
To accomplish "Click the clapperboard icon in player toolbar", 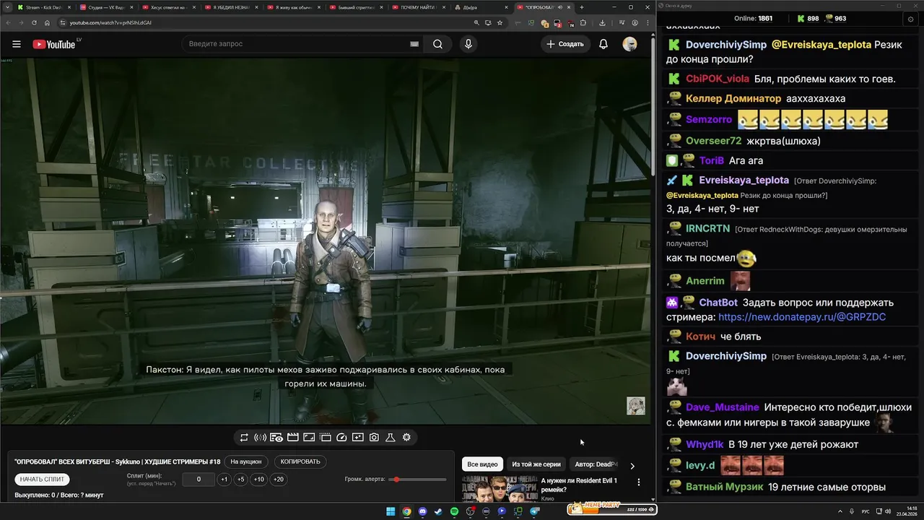I will click(x=293, y=438).
